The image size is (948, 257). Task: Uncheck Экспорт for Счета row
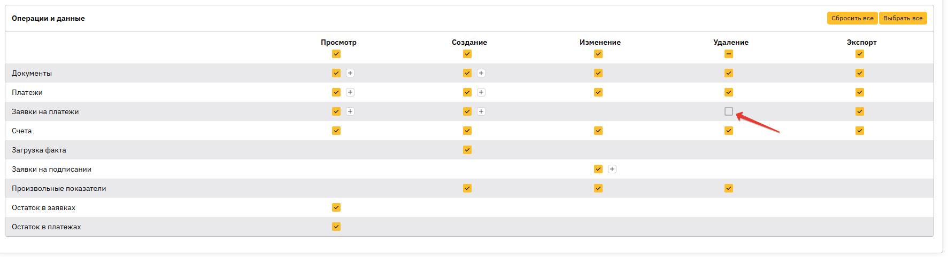(860, 131)
